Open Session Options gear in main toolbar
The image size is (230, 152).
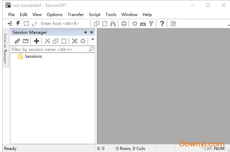coord(135,24)
